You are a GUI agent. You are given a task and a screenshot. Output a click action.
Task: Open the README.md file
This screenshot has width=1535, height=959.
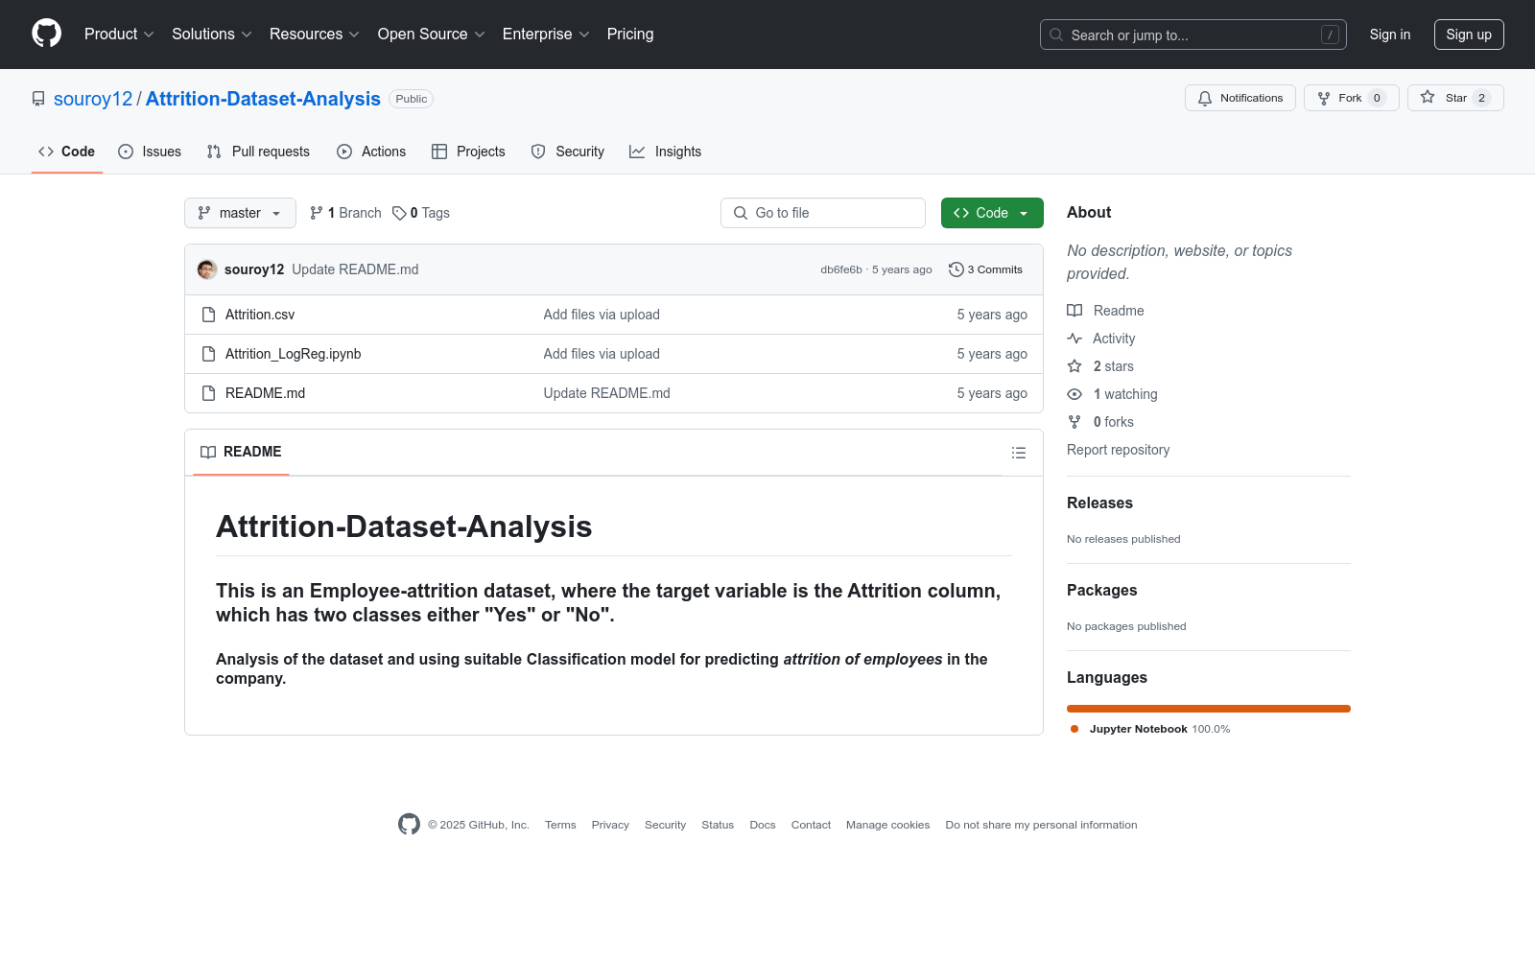click(x=265, y=393)
